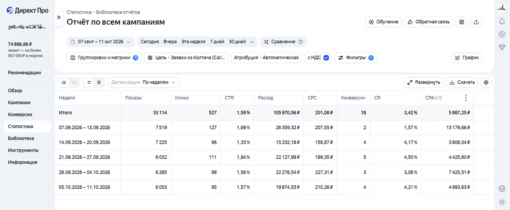The width and height of the screenshot is (510, 210).
Task: Click the bar chart icon at top right
Action: click(x=502, y=8)
